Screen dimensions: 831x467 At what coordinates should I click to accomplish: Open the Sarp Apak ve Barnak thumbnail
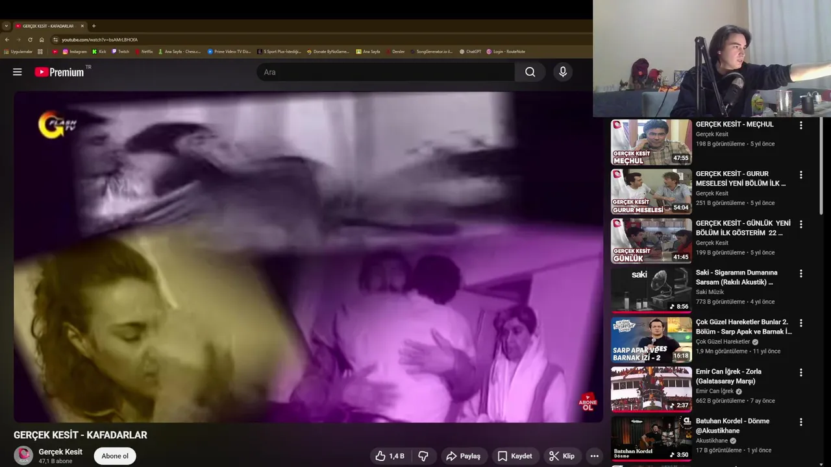coord(651,339)
